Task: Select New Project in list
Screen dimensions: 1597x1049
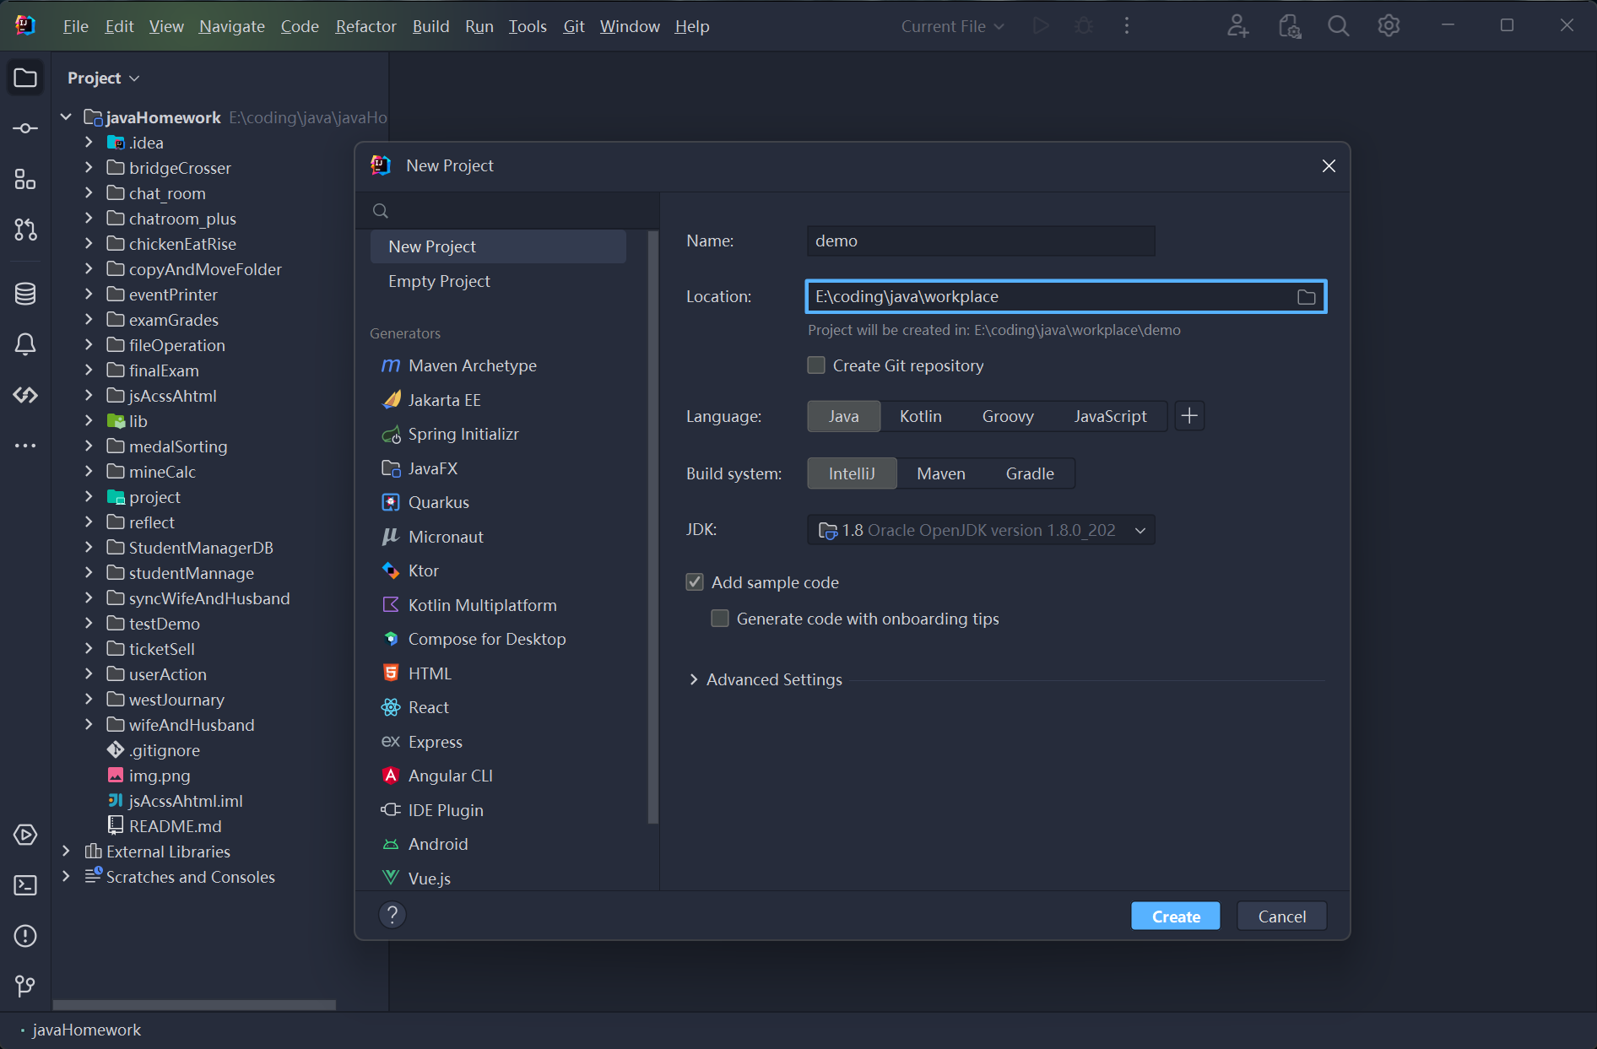Action: coord(498,246)
